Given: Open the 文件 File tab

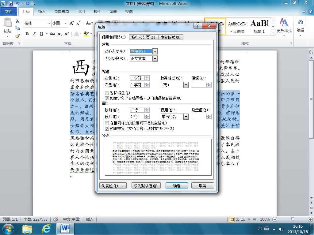Looking at the screenshot, I should [x=8, y=11].
